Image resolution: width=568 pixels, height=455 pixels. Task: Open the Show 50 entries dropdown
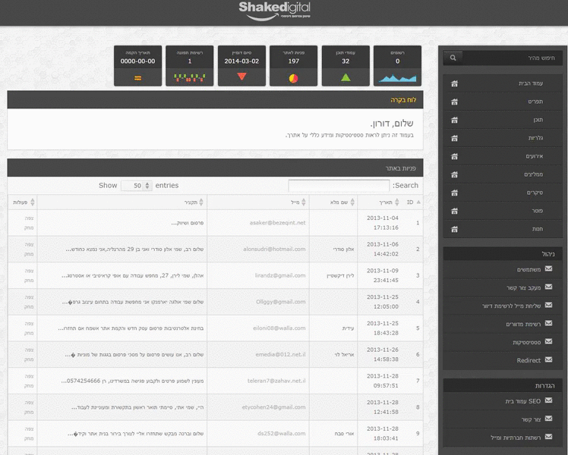[x=136, y=186]
